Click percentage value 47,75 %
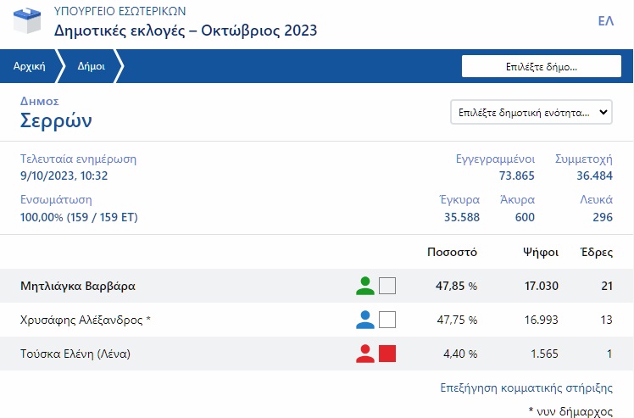Viewport: 634px width, 418px height. point(457,320)
